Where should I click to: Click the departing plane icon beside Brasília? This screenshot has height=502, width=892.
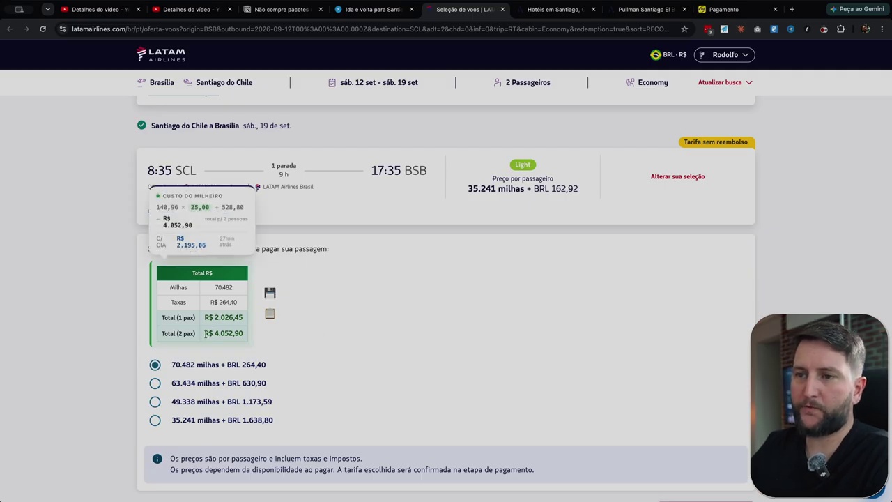(x=141, y=82)
